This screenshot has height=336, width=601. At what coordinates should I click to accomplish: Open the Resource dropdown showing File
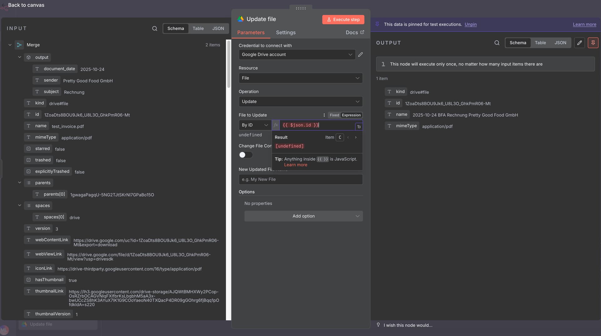tap(300, 78)
